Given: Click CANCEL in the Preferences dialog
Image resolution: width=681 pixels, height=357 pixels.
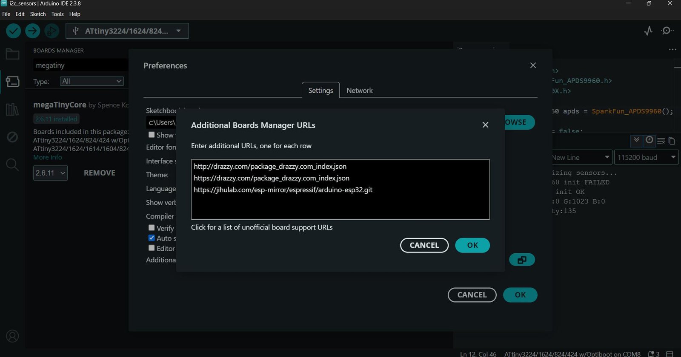Looking at the screenshot, I should (x=472, y=295).
